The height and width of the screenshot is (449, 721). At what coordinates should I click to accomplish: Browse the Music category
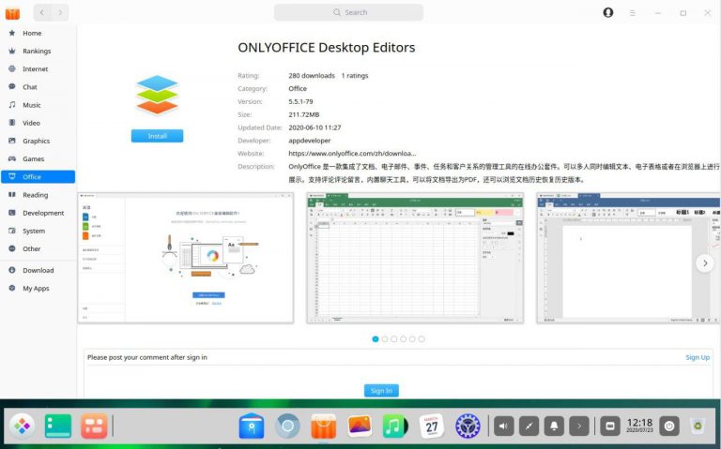coord(38,105)
